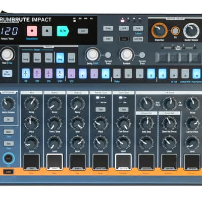Hit the cyan Play/Pause button

coord(63,31)
